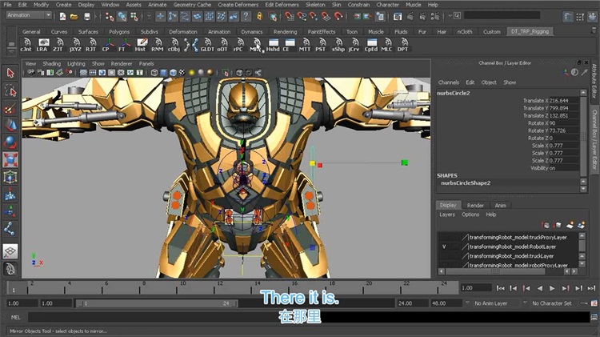Viewport: 600px width, 337px height.
Task: Toggle auto keyframe key icon
Action: (584, 303)
